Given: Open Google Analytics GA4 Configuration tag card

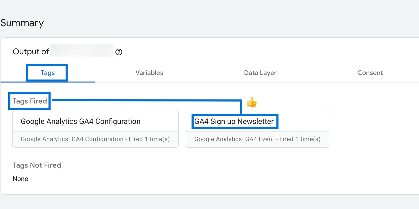Looking at the screenshot, I should [x=96, y=129].
